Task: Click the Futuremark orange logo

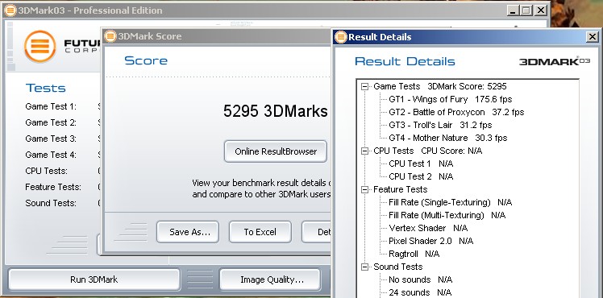Action: point(40,47)
